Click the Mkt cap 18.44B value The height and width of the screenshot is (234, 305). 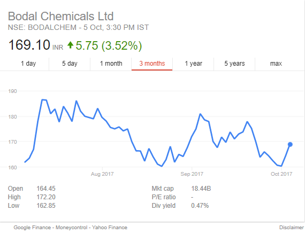pos(201,189)
